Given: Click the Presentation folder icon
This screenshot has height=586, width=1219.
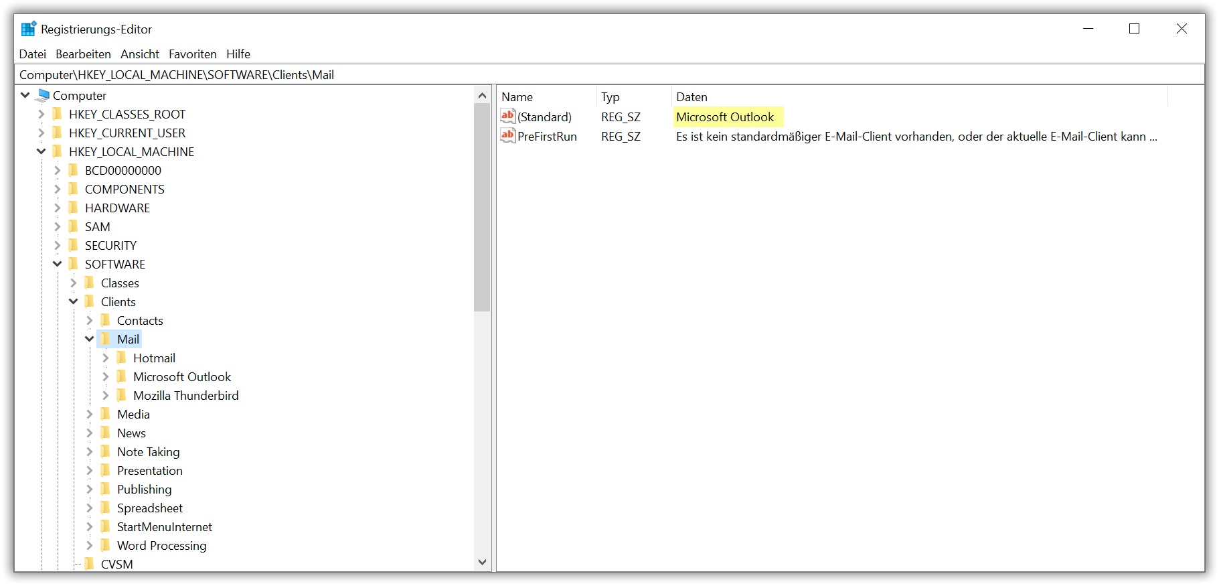Looking at the screenshot, I should 105,470.
